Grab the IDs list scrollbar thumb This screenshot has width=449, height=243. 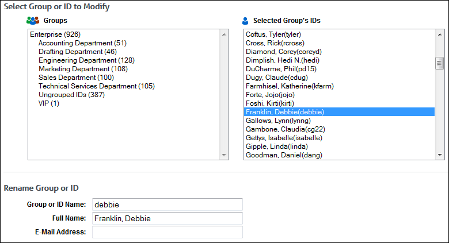point(440,63)
